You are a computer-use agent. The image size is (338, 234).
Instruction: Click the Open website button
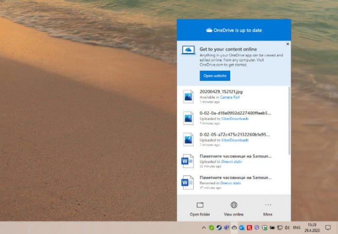click(215, 76)
